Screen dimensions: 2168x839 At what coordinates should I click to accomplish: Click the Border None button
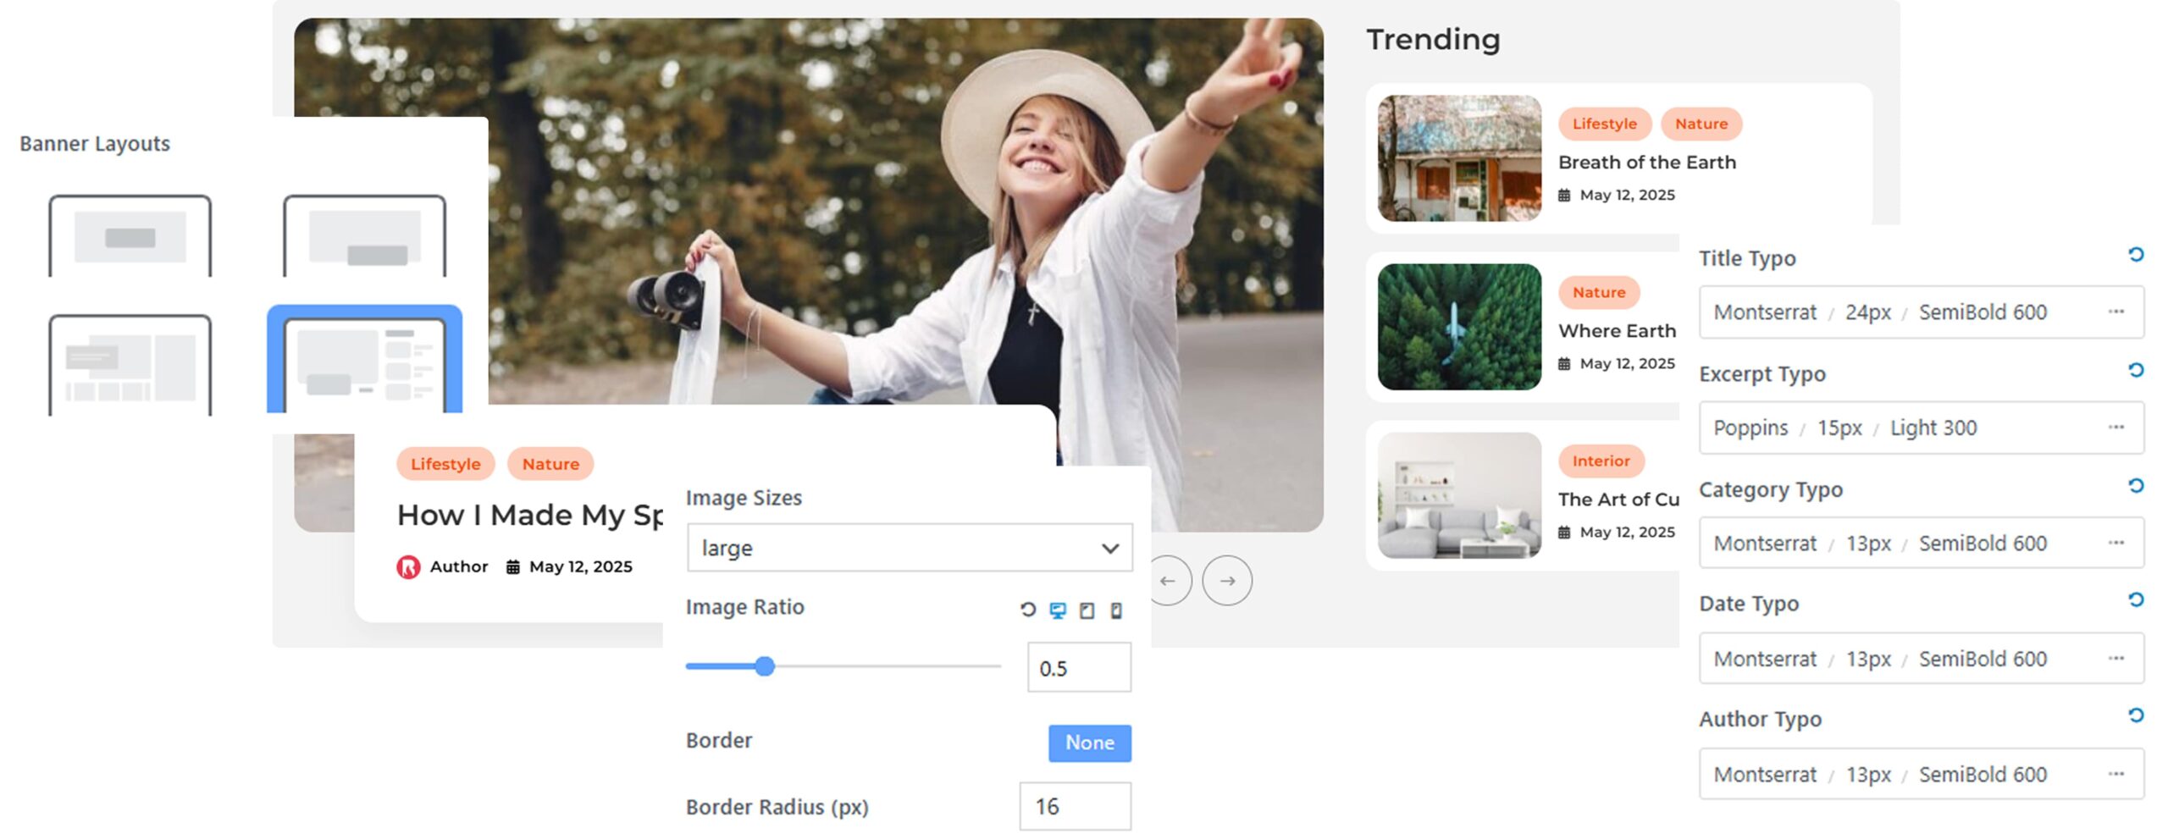1089,742
